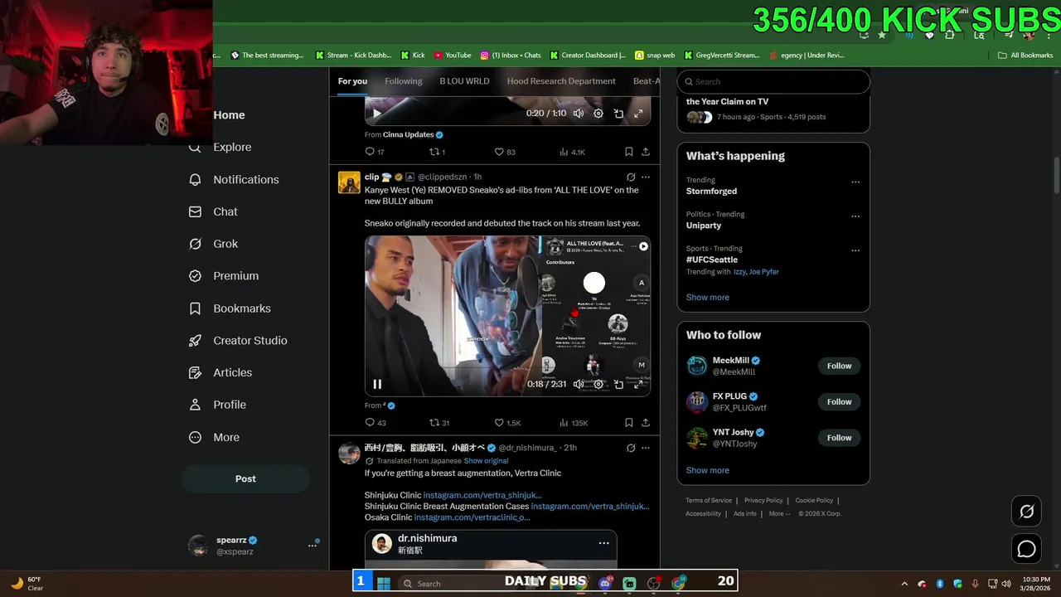Reply to the Cinna Updates post with 17 replies
The width and height of the screenshot is (1061, 597).
pyautogui.click(x=375, y=152)
